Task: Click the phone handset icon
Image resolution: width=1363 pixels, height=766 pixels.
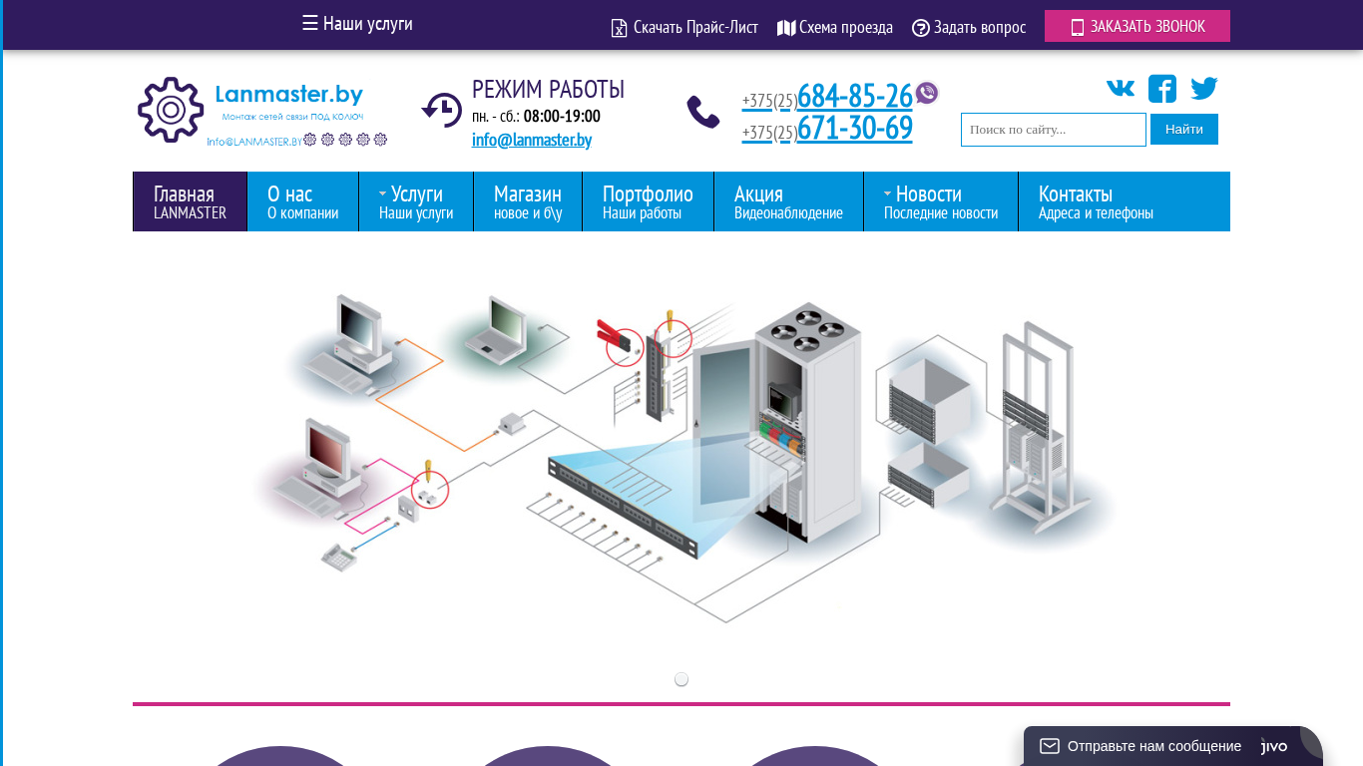Action: coord(703,112)
